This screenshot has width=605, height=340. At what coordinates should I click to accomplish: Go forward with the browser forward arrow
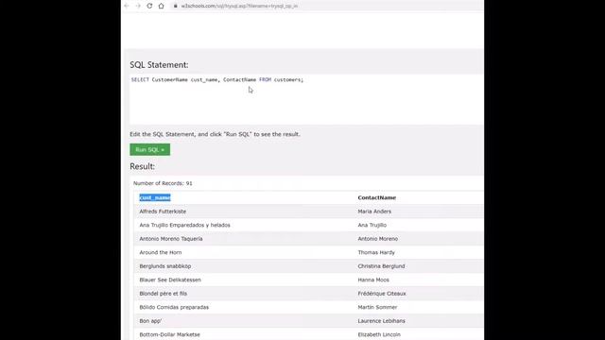pos(138,6)
